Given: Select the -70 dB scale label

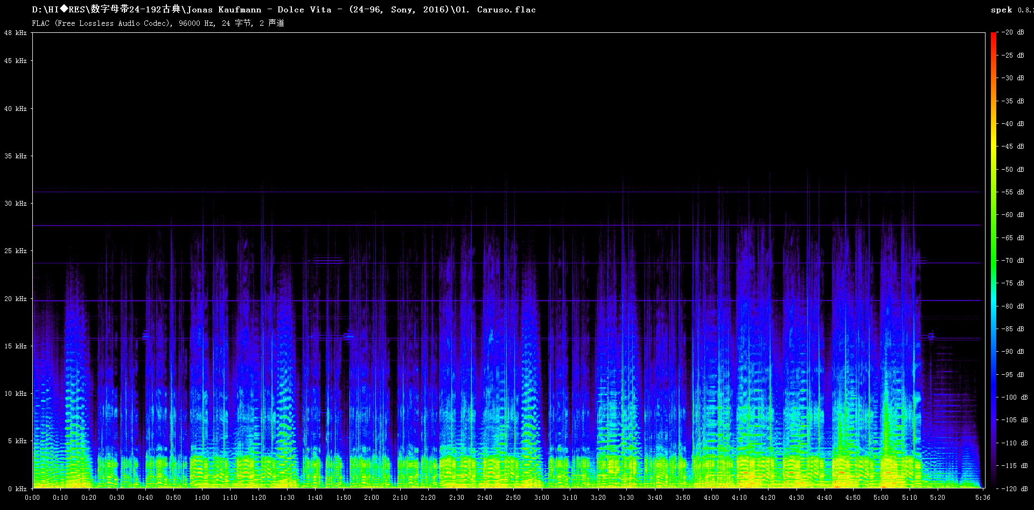Looking at the screenshot, I should (x=1013, y=261).
